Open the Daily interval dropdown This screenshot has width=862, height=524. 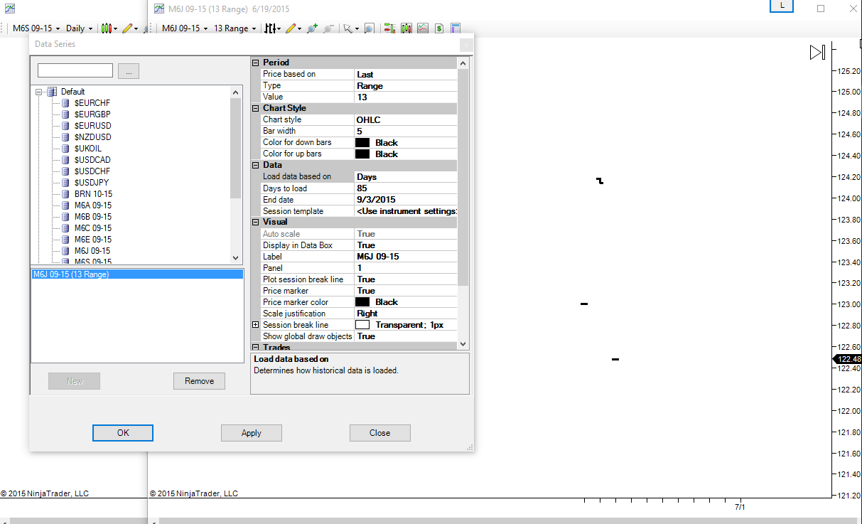[80, 28]
